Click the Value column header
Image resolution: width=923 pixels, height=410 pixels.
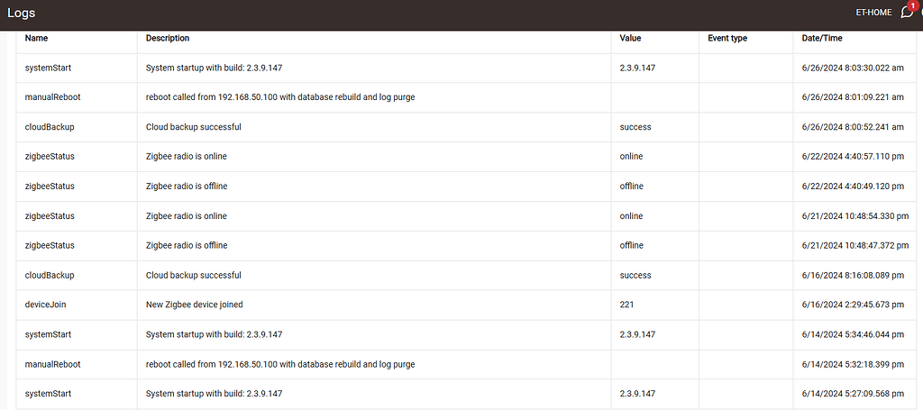pyautogui.click(x=630, y=39)
